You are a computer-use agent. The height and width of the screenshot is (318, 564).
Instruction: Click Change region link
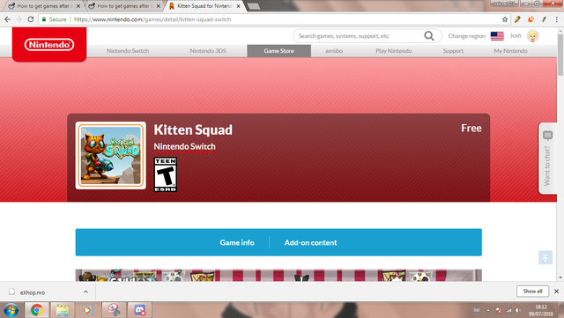(x=466, y=36)
